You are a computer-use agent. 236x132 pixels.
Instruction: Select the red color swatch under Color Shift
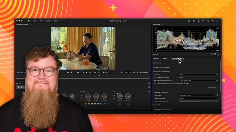86,104
